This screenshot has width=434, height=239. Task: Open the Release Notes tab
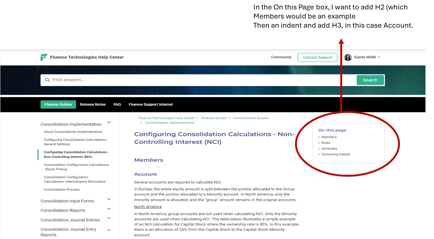[93, 104]
